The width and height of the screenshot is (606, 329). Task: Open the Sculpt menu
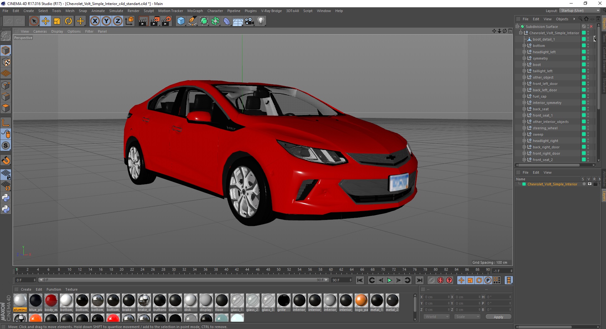[x=148, y=11]
